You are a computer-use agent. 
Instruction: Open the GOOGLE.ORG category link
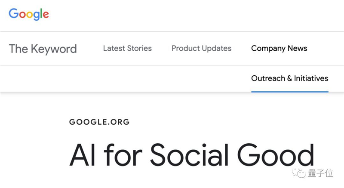(x=99, y=122)
